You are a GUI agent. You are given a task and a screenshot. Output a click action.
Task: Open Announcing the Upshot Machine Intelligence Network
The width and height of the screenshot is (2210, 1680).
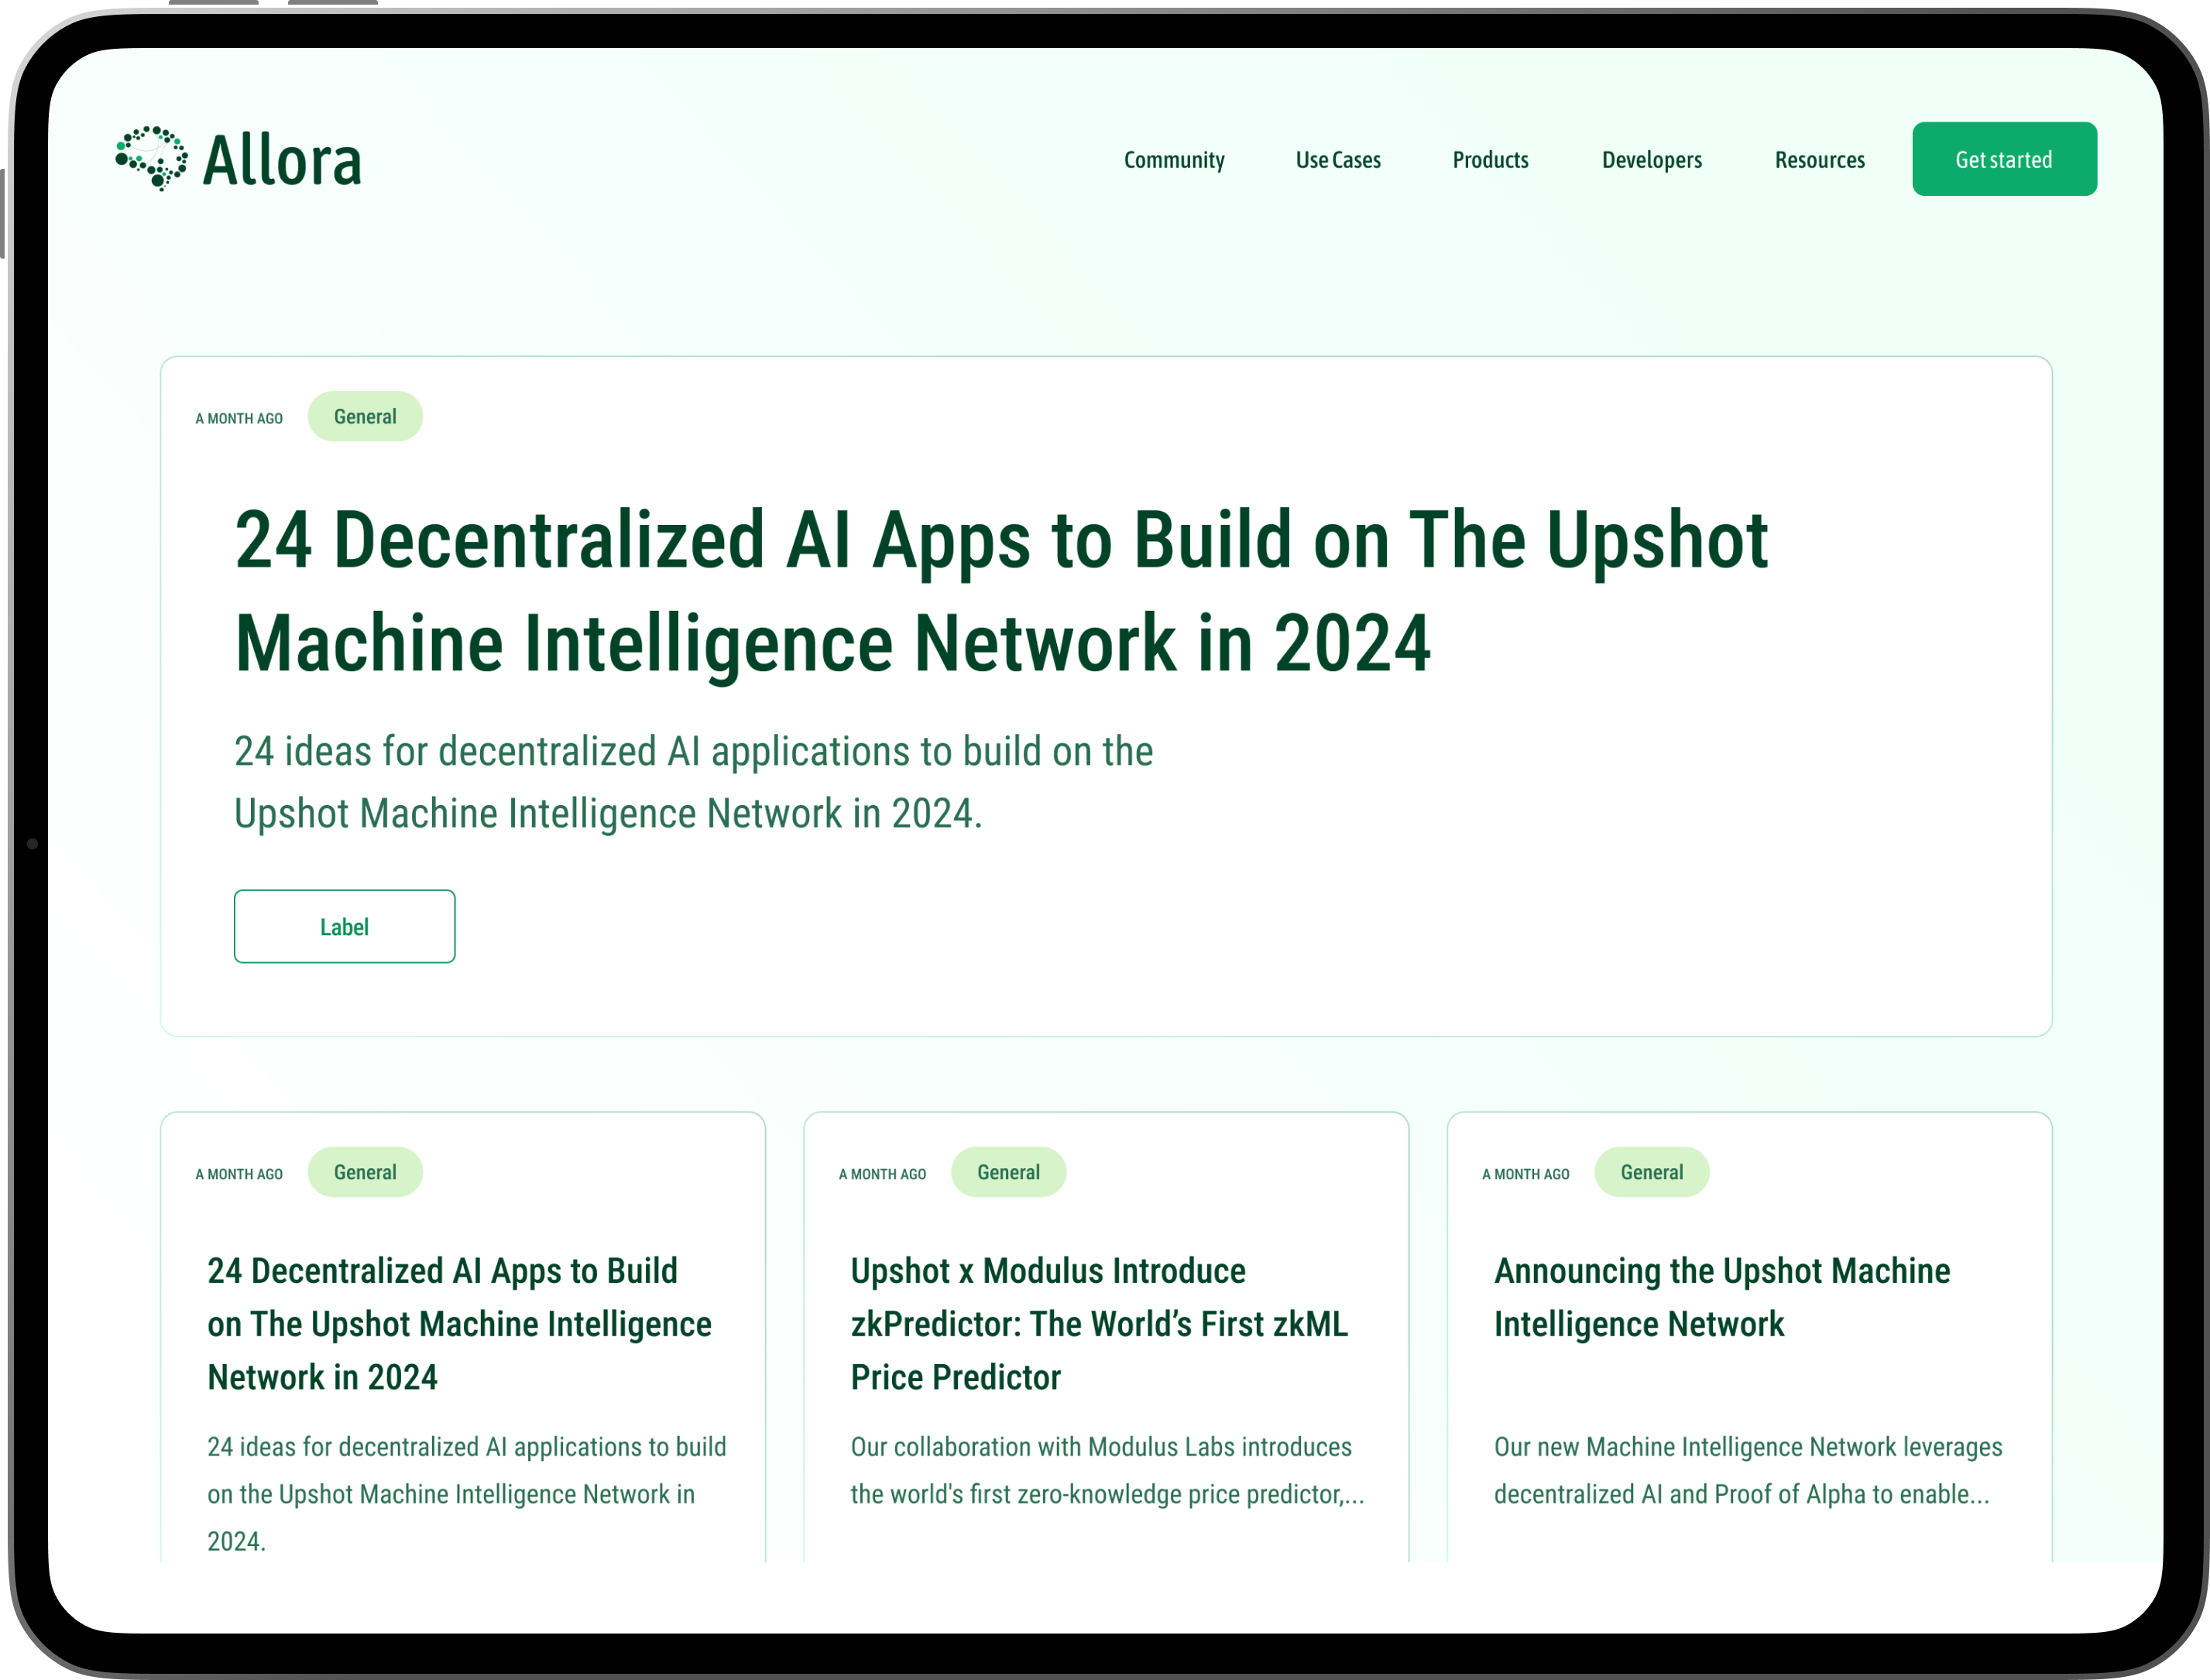[1720, 1297]
